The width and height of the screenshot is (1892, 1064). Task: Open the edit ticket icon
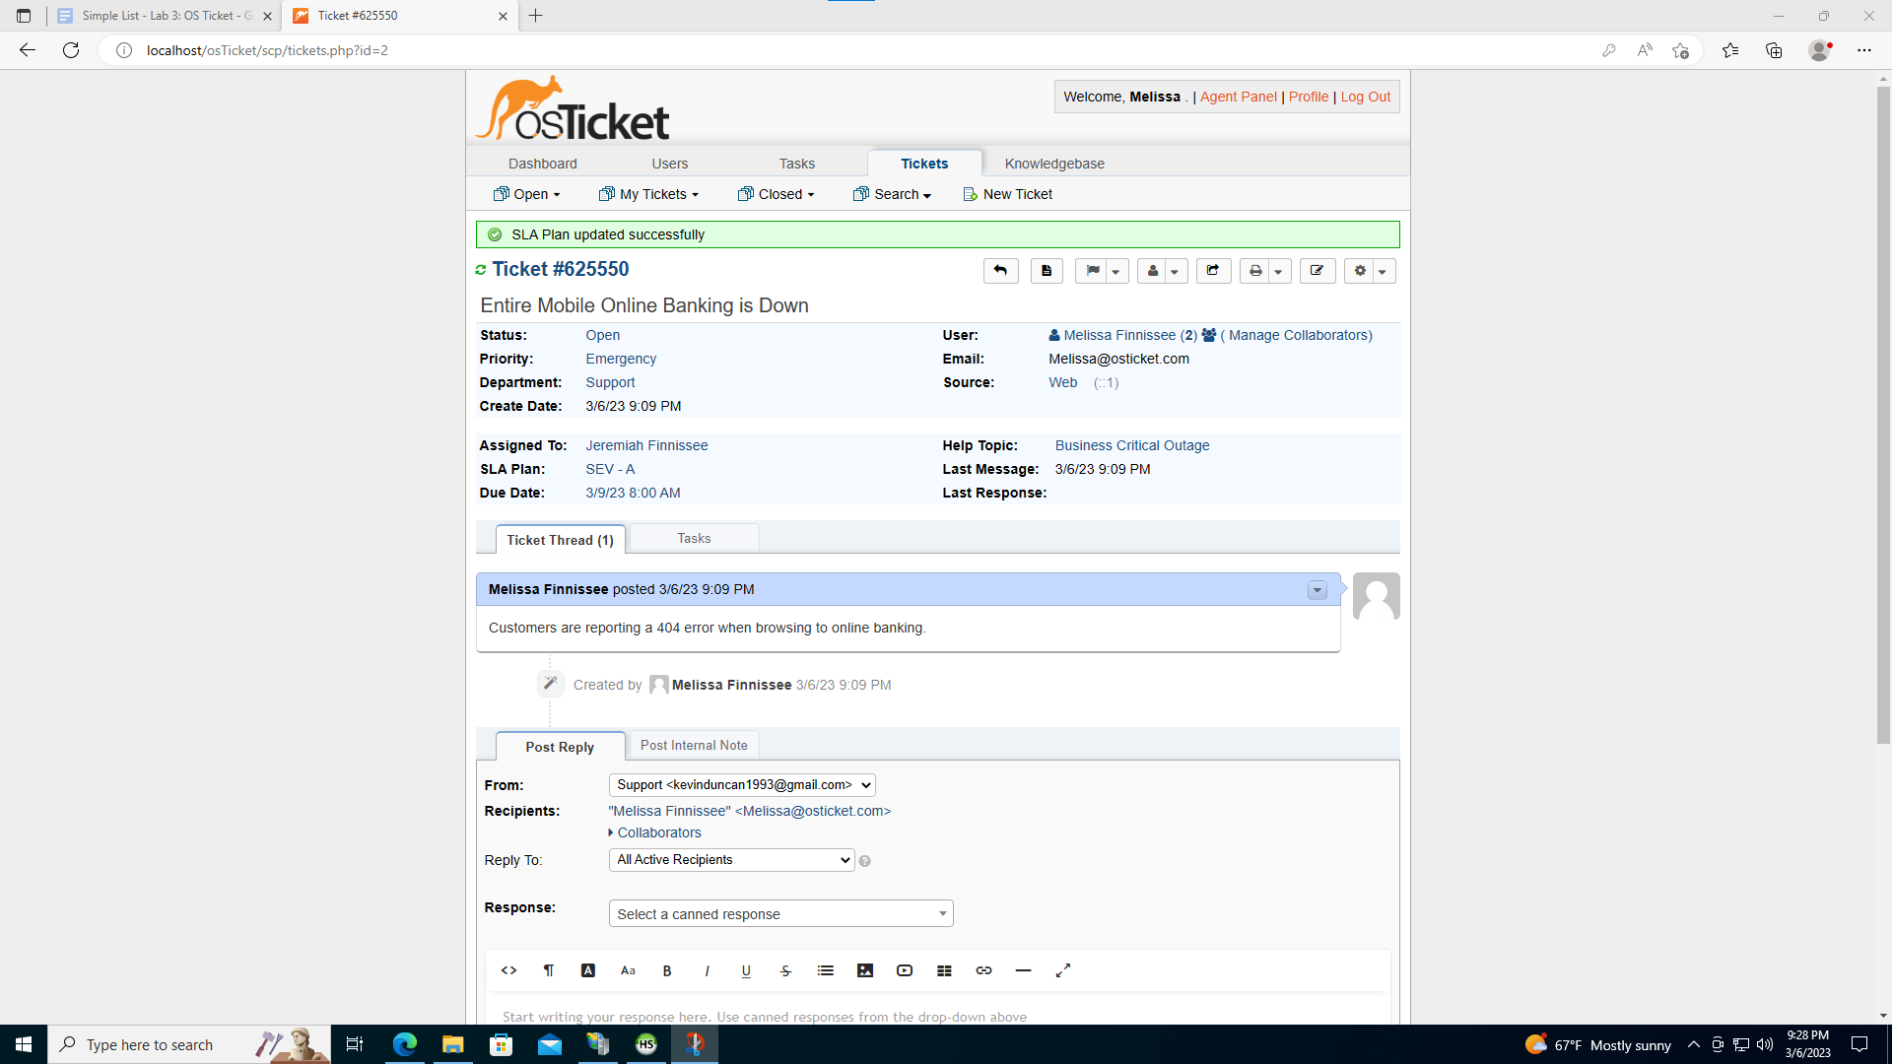pos(1317,270)
